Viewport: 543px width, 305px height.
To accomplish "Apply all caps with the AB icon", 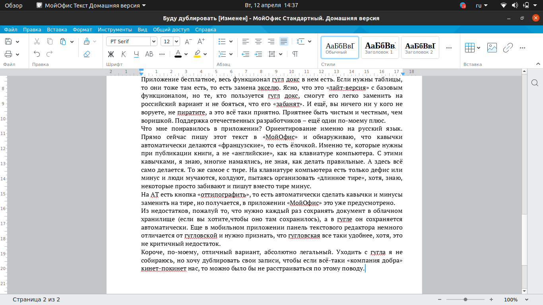I will [x=149, y=54].
